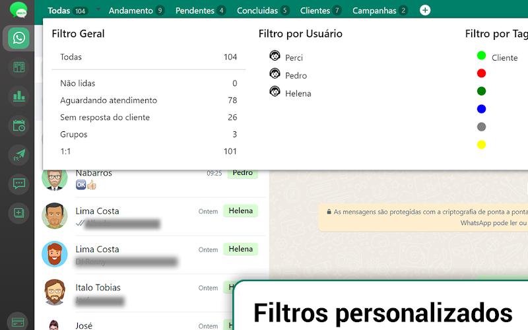Open the calendar schedule sidebar icon

[19, 126]
